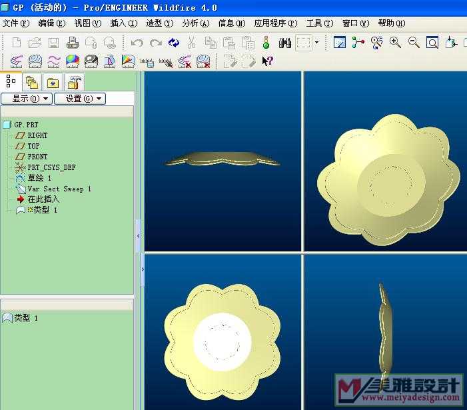Viewport: 467px width, 410px height.
Task: Switch to the folder browser navigator tab
Action: coord(31,82)
